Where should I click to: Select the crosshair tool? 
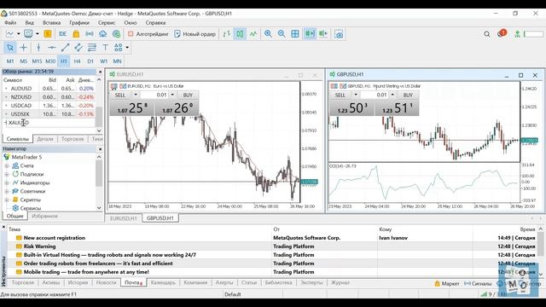(x=23, y=48)
